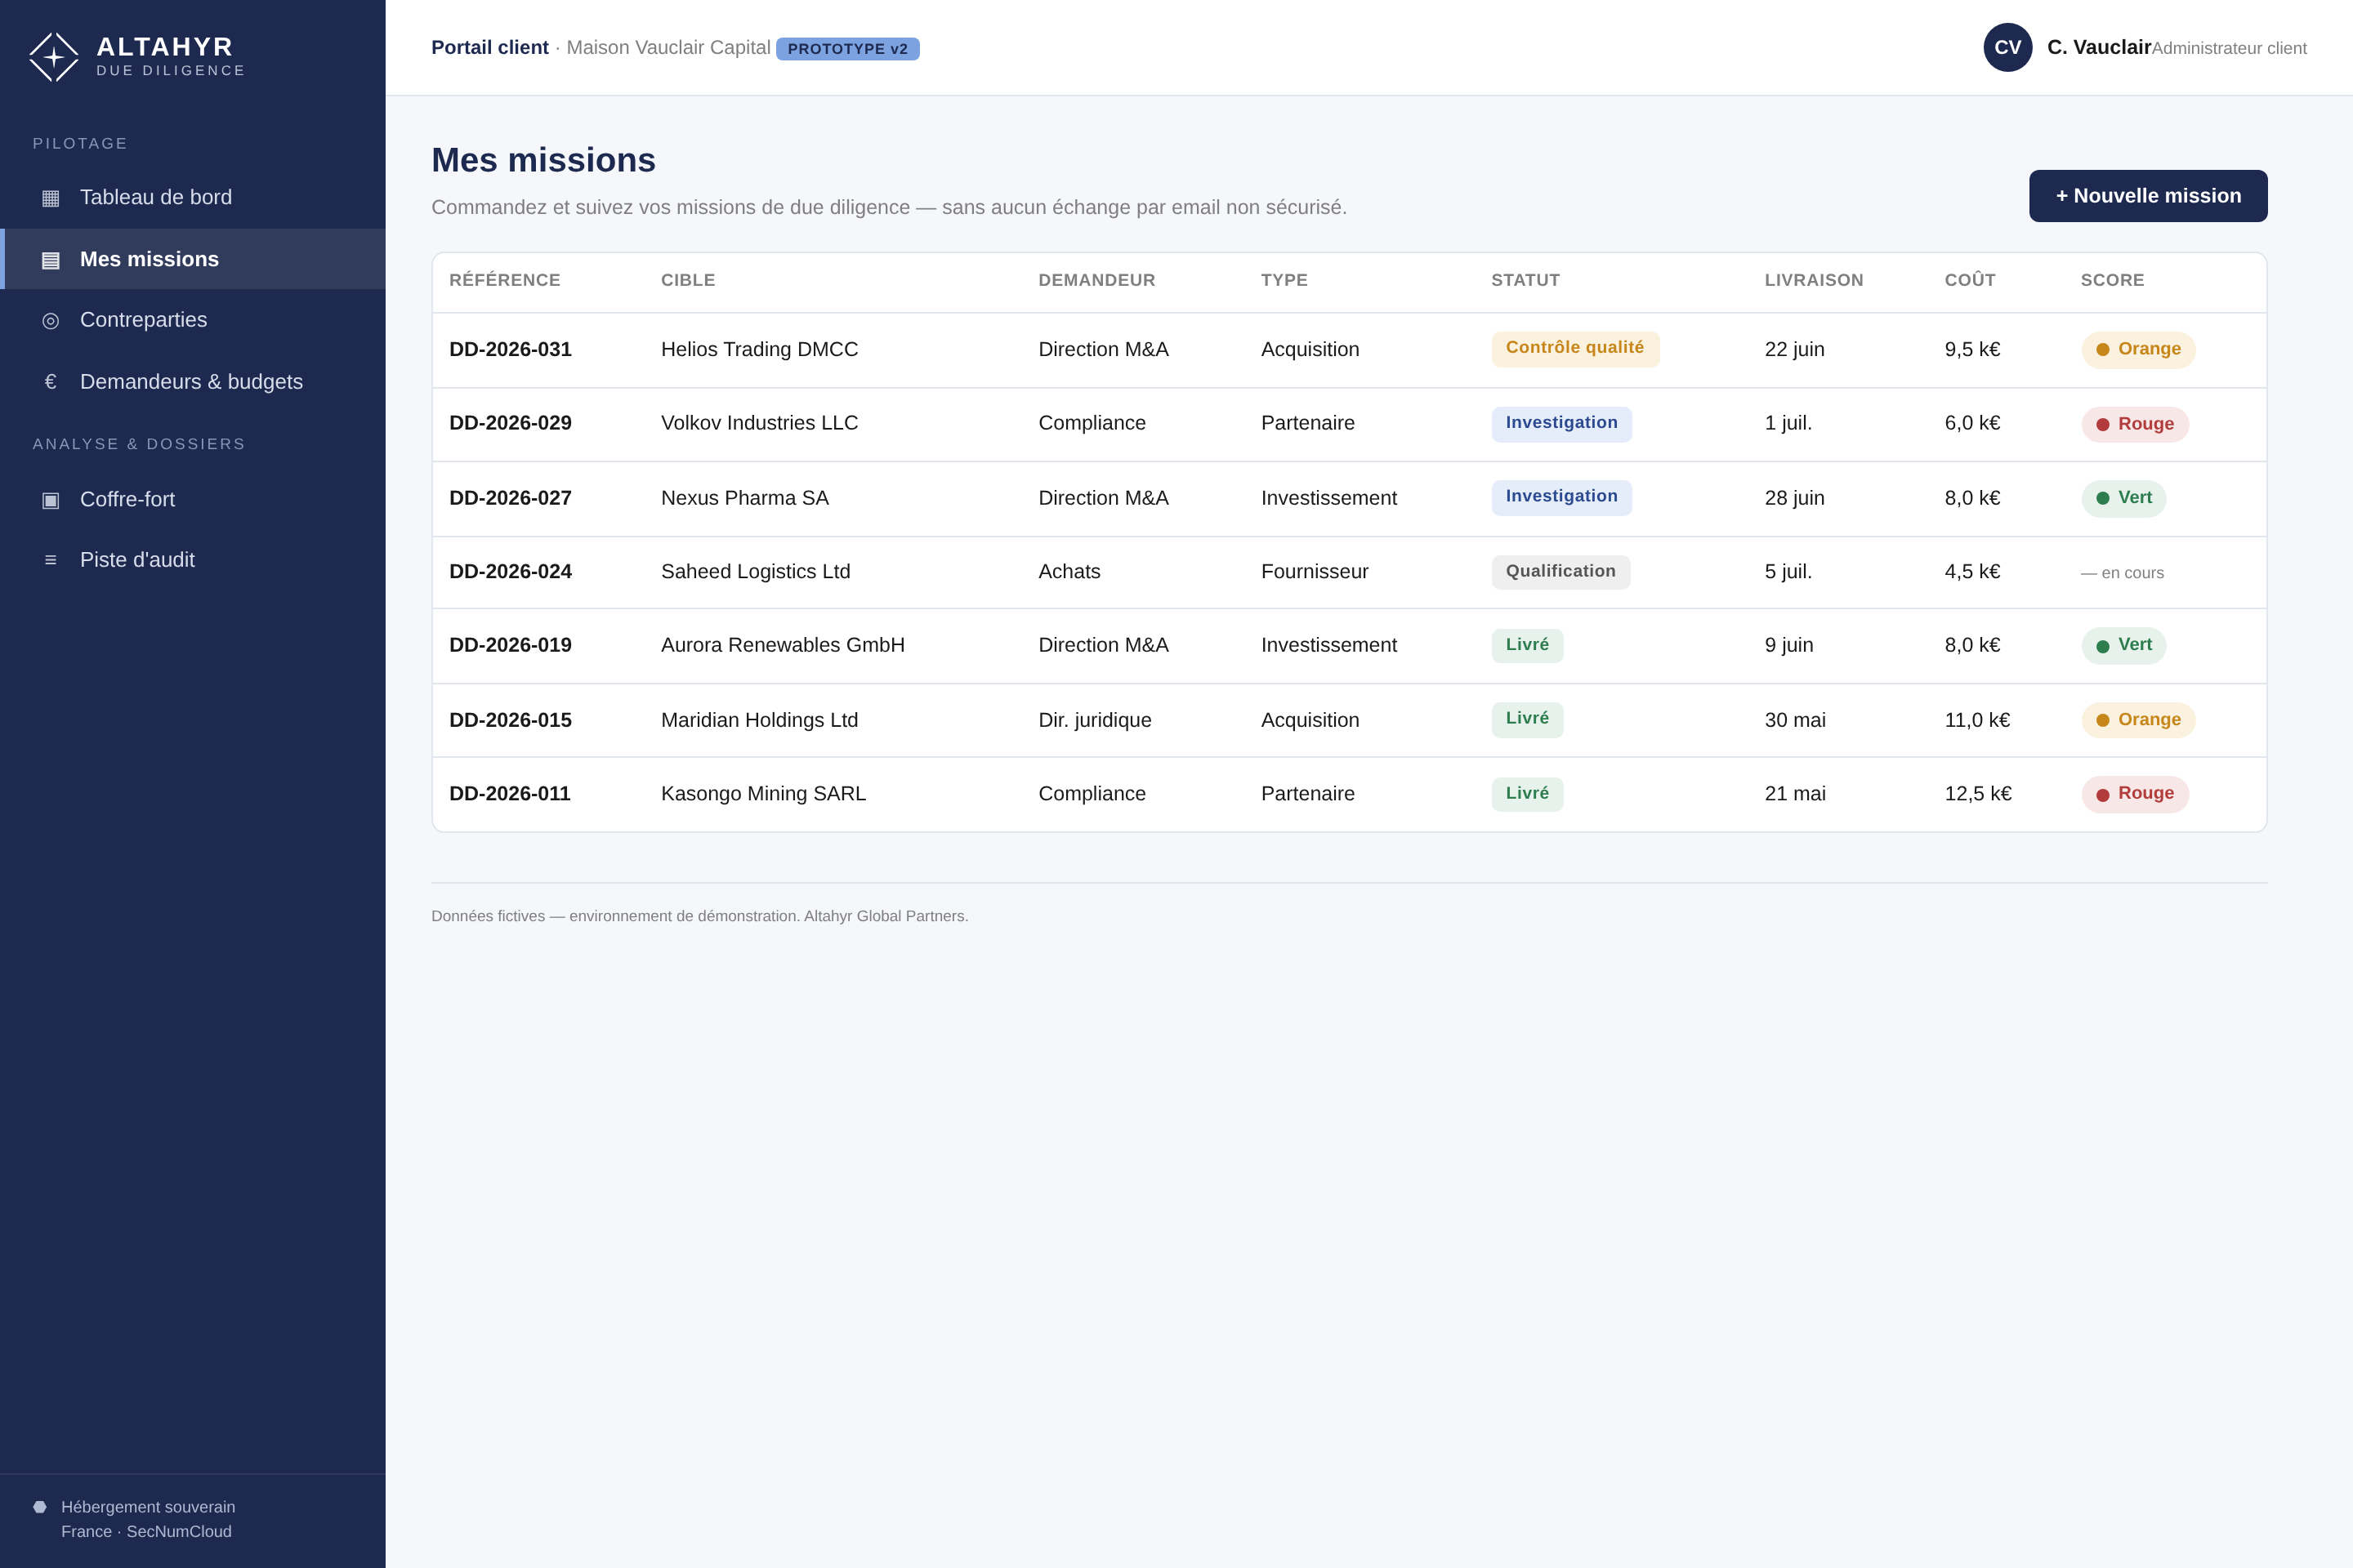The image size is (2353, 1568).
Task: Click the Contreparties target icon
Action: [x=50, y=320]
